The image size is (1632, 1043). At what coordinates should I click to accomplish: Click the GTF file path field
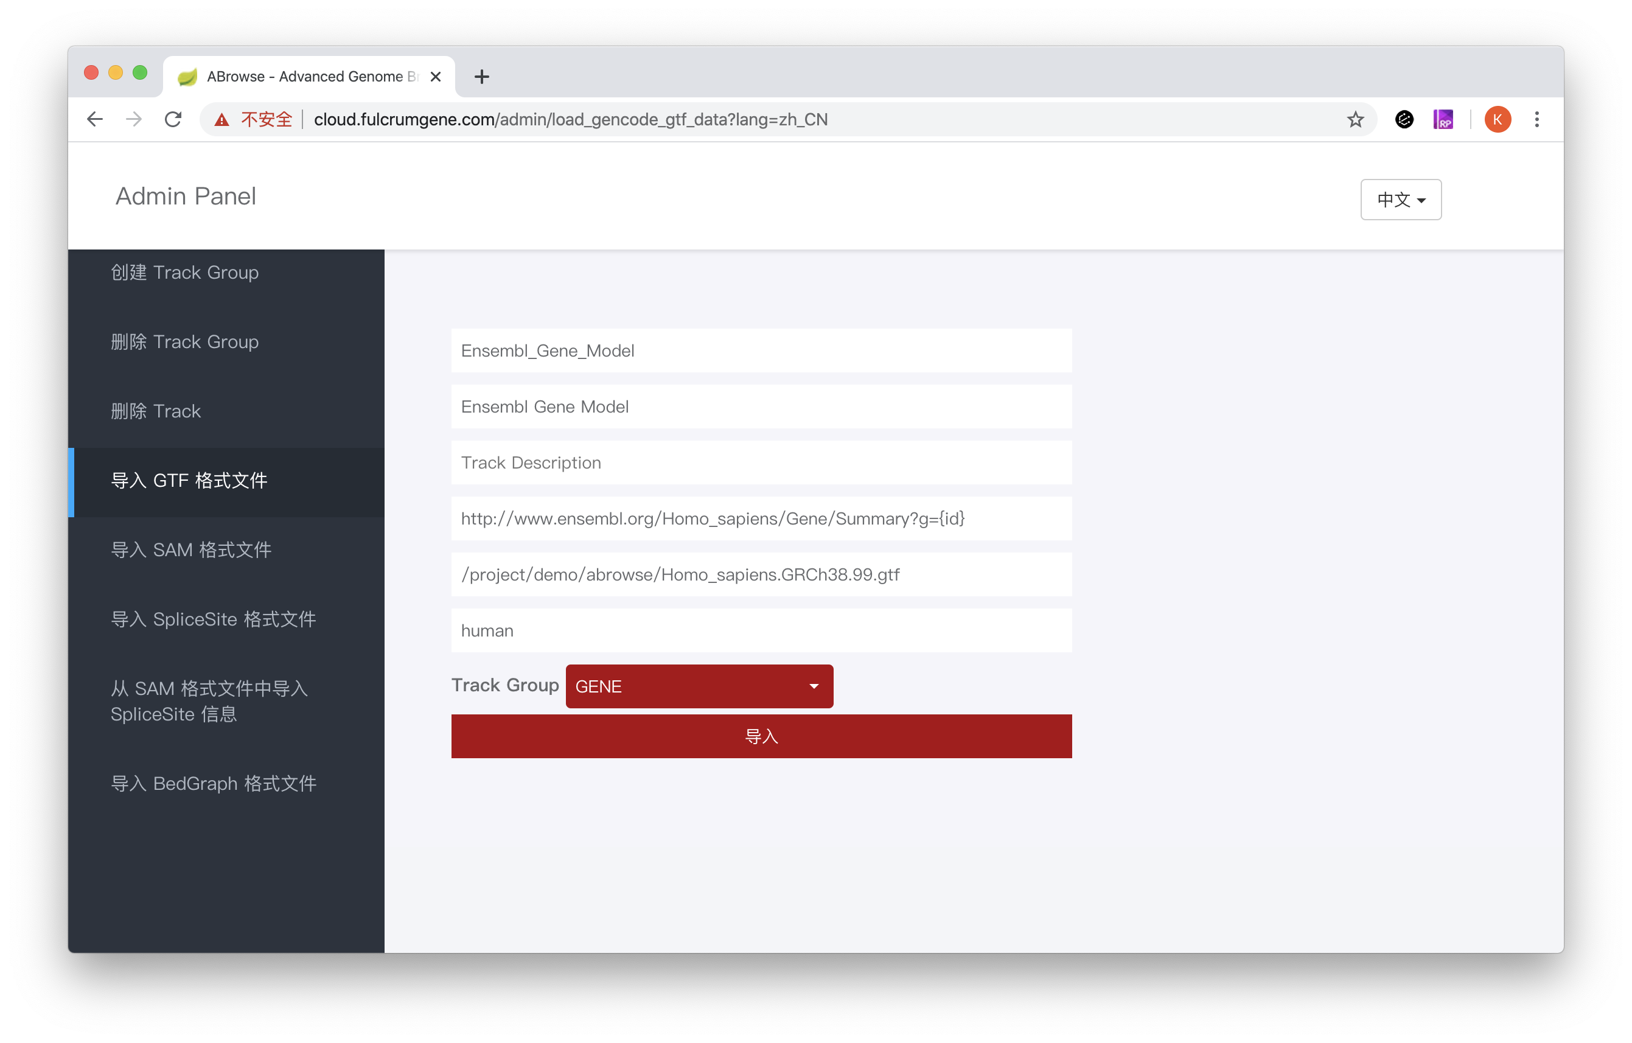click(x=761, y=574)
